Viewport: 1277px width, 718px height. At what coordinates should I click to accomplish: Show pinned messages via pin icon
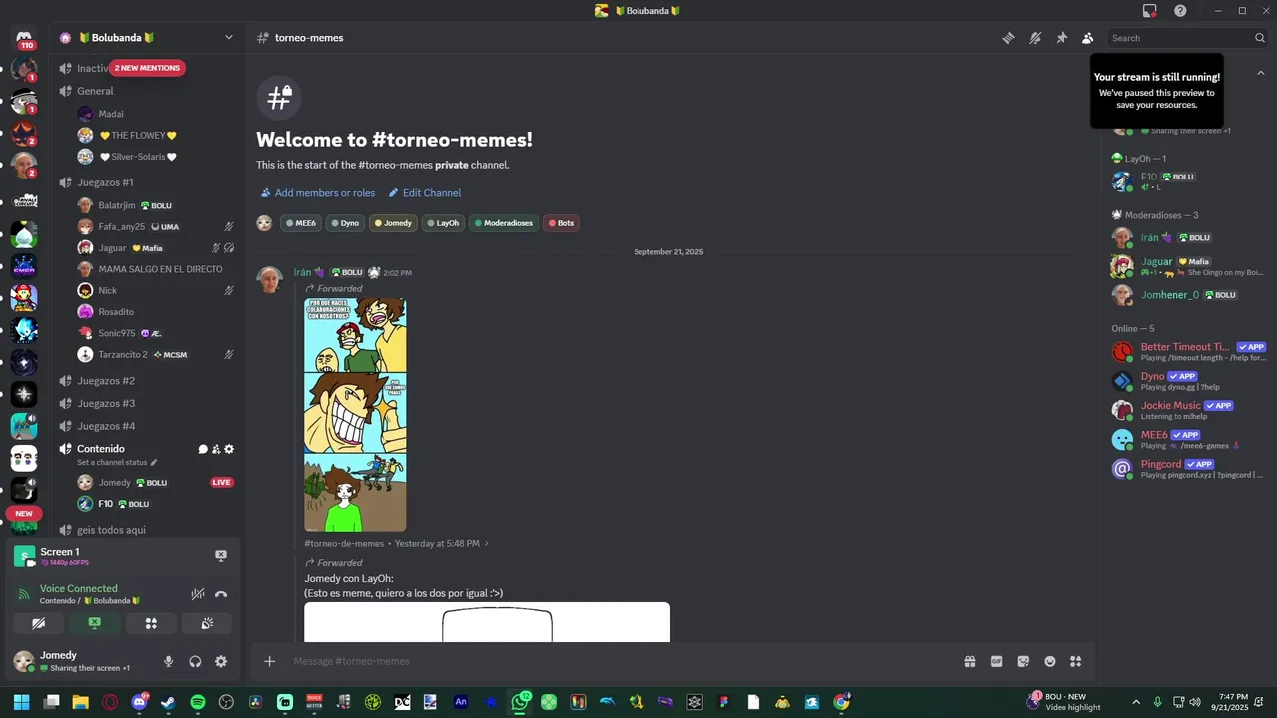[x=1062, y=38]
